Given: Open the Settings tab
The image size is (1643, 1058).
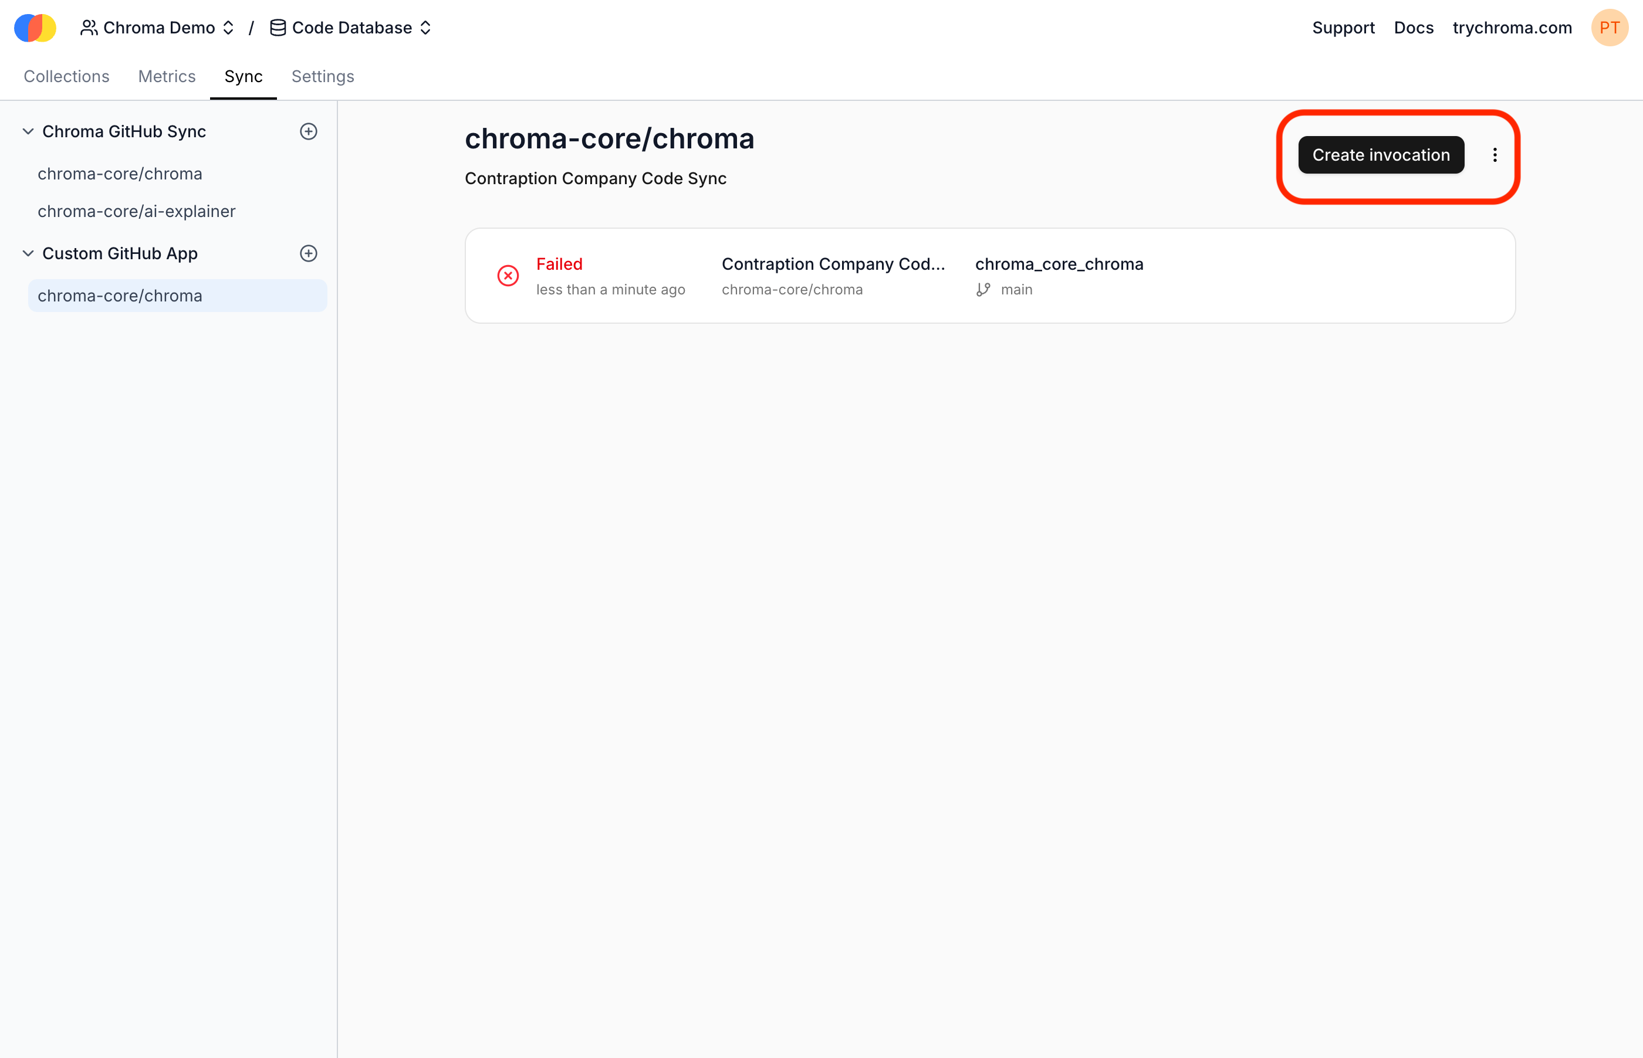Looking at the screenshot, I should click(322, 76).
